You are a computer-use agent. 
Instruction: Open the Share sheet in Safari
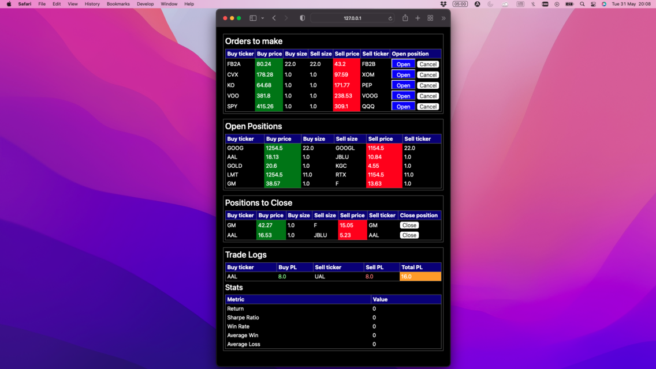[405, 18]
